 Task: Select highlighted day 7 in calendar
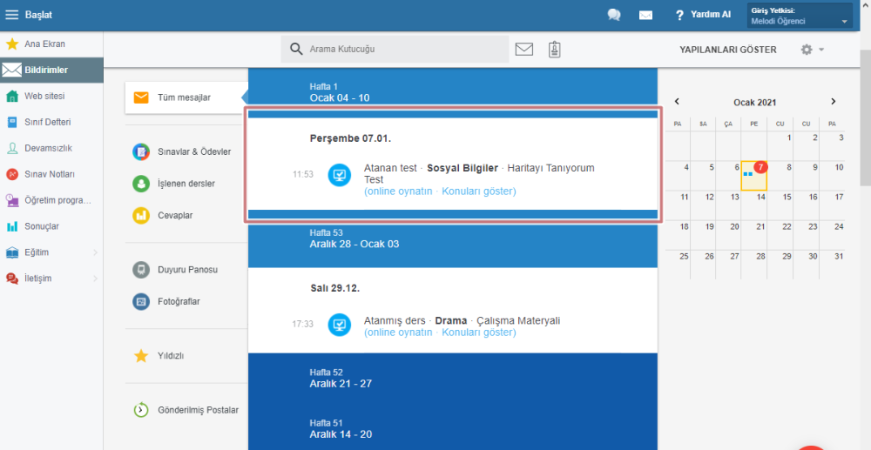click(x=753, y=175)
